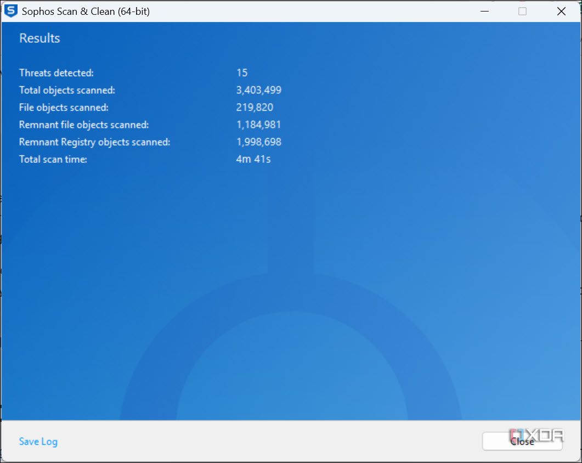Click the threats detected value 15

click(x=242, y=73)
